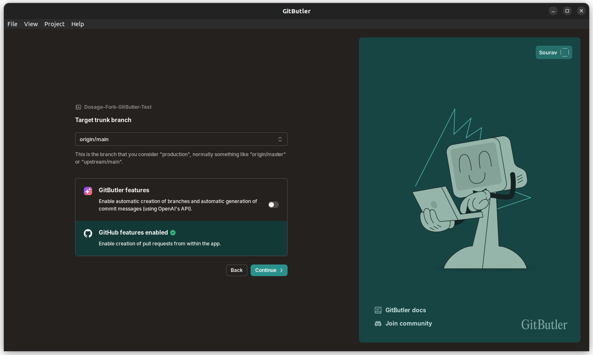The image size is (593, 355).
Task: Click the chevron on the origin/main selector
Action: click(x=280, y=139)
